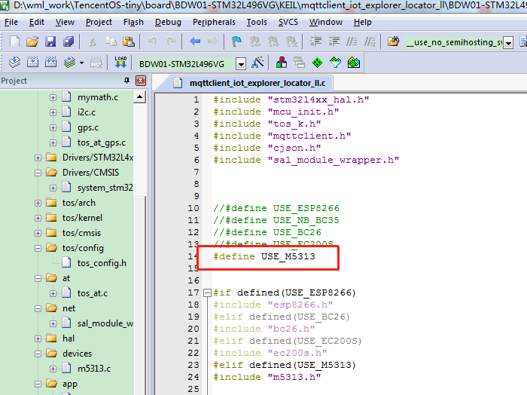Collapse the devices folder
Screen dimensions: 527x395
click(38, 354)
